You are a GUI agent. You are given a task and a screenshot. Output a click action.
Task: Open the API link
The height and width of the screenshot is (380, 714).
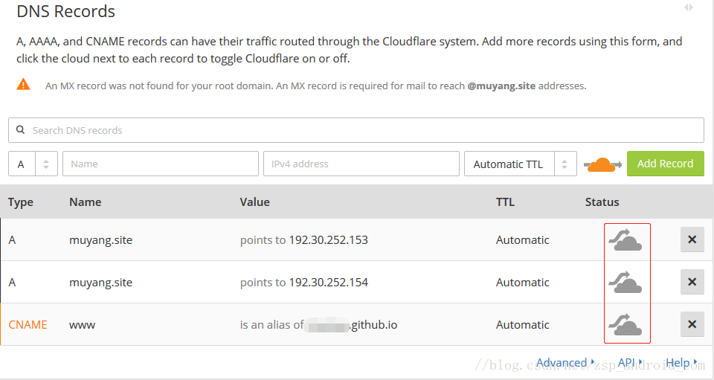(628, 363)
